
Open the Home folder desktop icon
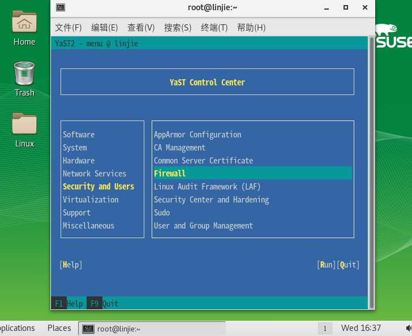tap(24, 28)
